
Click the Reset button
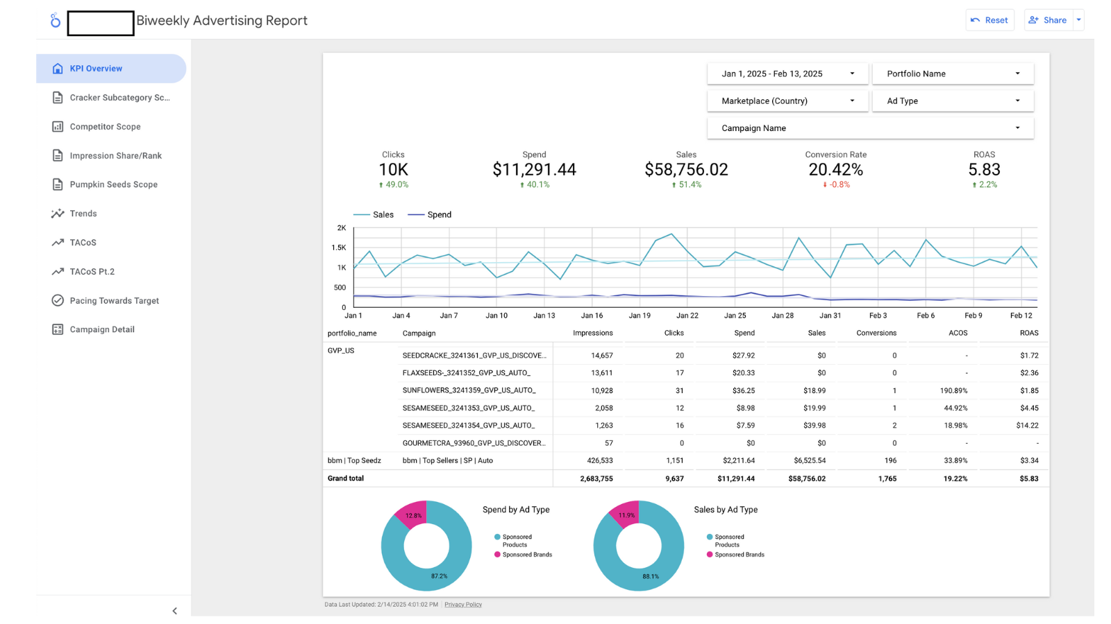click(x=989, y=20)
